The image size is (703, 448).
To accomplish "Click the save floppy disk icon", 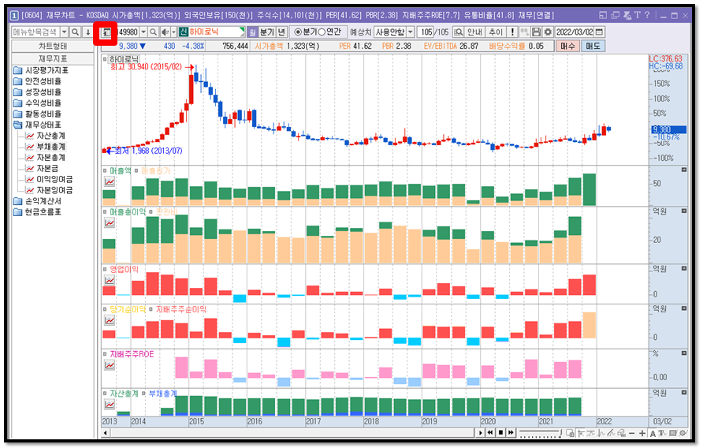I will coord(536,32).
